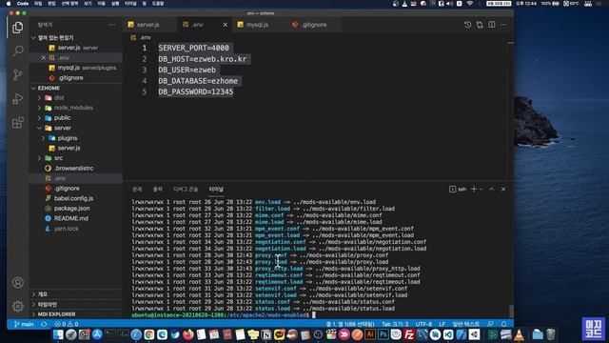Open babel.config.js in file tree

pyautogui.click(x=73, y=198)
